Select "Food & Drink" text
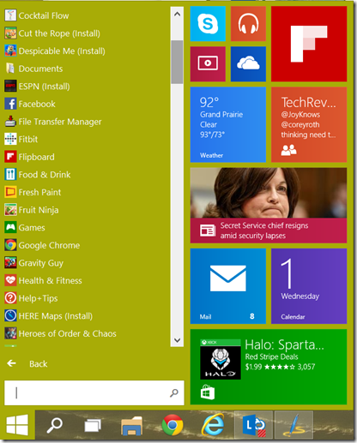 point(45,175)
